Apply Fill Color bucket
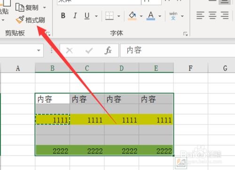 pyautogui.click(x=132, y=16)
